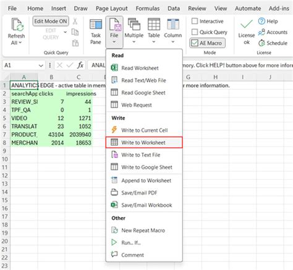The image size is (293, 270).
Task: Click the formula bar cancel X
Action: pyautogui.click(x=59, y=65)
